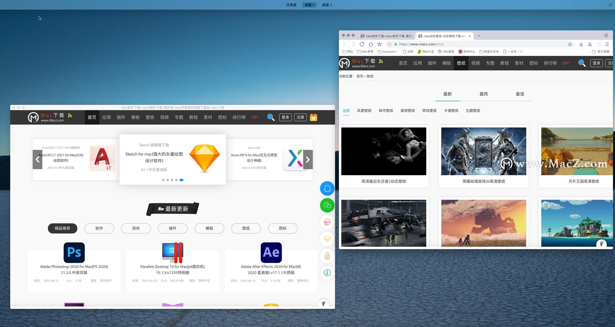The height and width of the screenshot is (327, 615).
Task: Click the browser forward arrow
Action: click(x=353, y=44)
